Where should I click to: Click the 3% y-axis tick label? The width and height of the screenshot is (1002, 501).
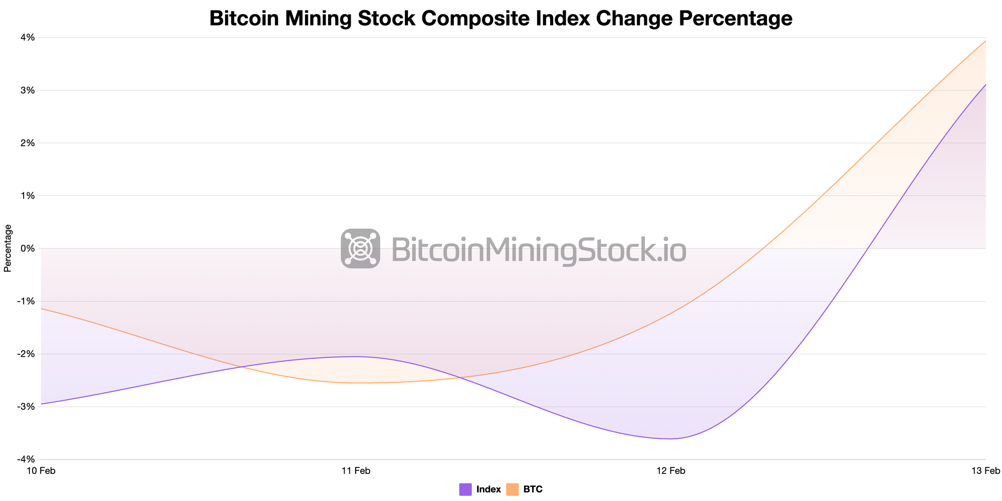(x=28, y=90)
